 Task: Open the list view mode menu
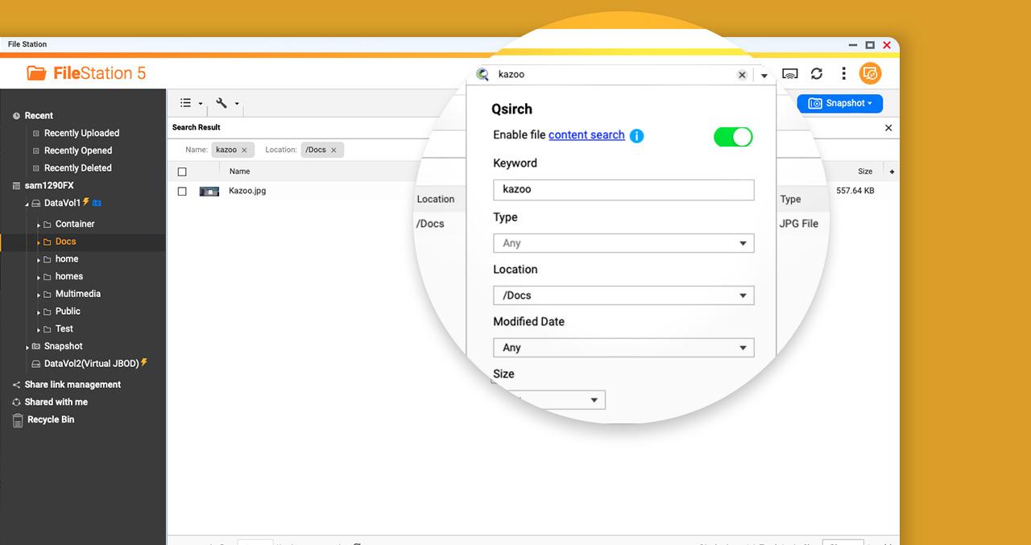(x=191, y=103)
